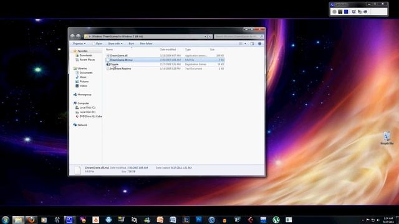Image resolution: width=399 pixels, height=224 pixels.
Task: Click the Explorer refresh button
Action: 210,37
